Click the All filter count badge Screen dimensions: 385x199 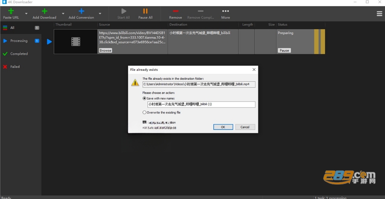point(37,28)
